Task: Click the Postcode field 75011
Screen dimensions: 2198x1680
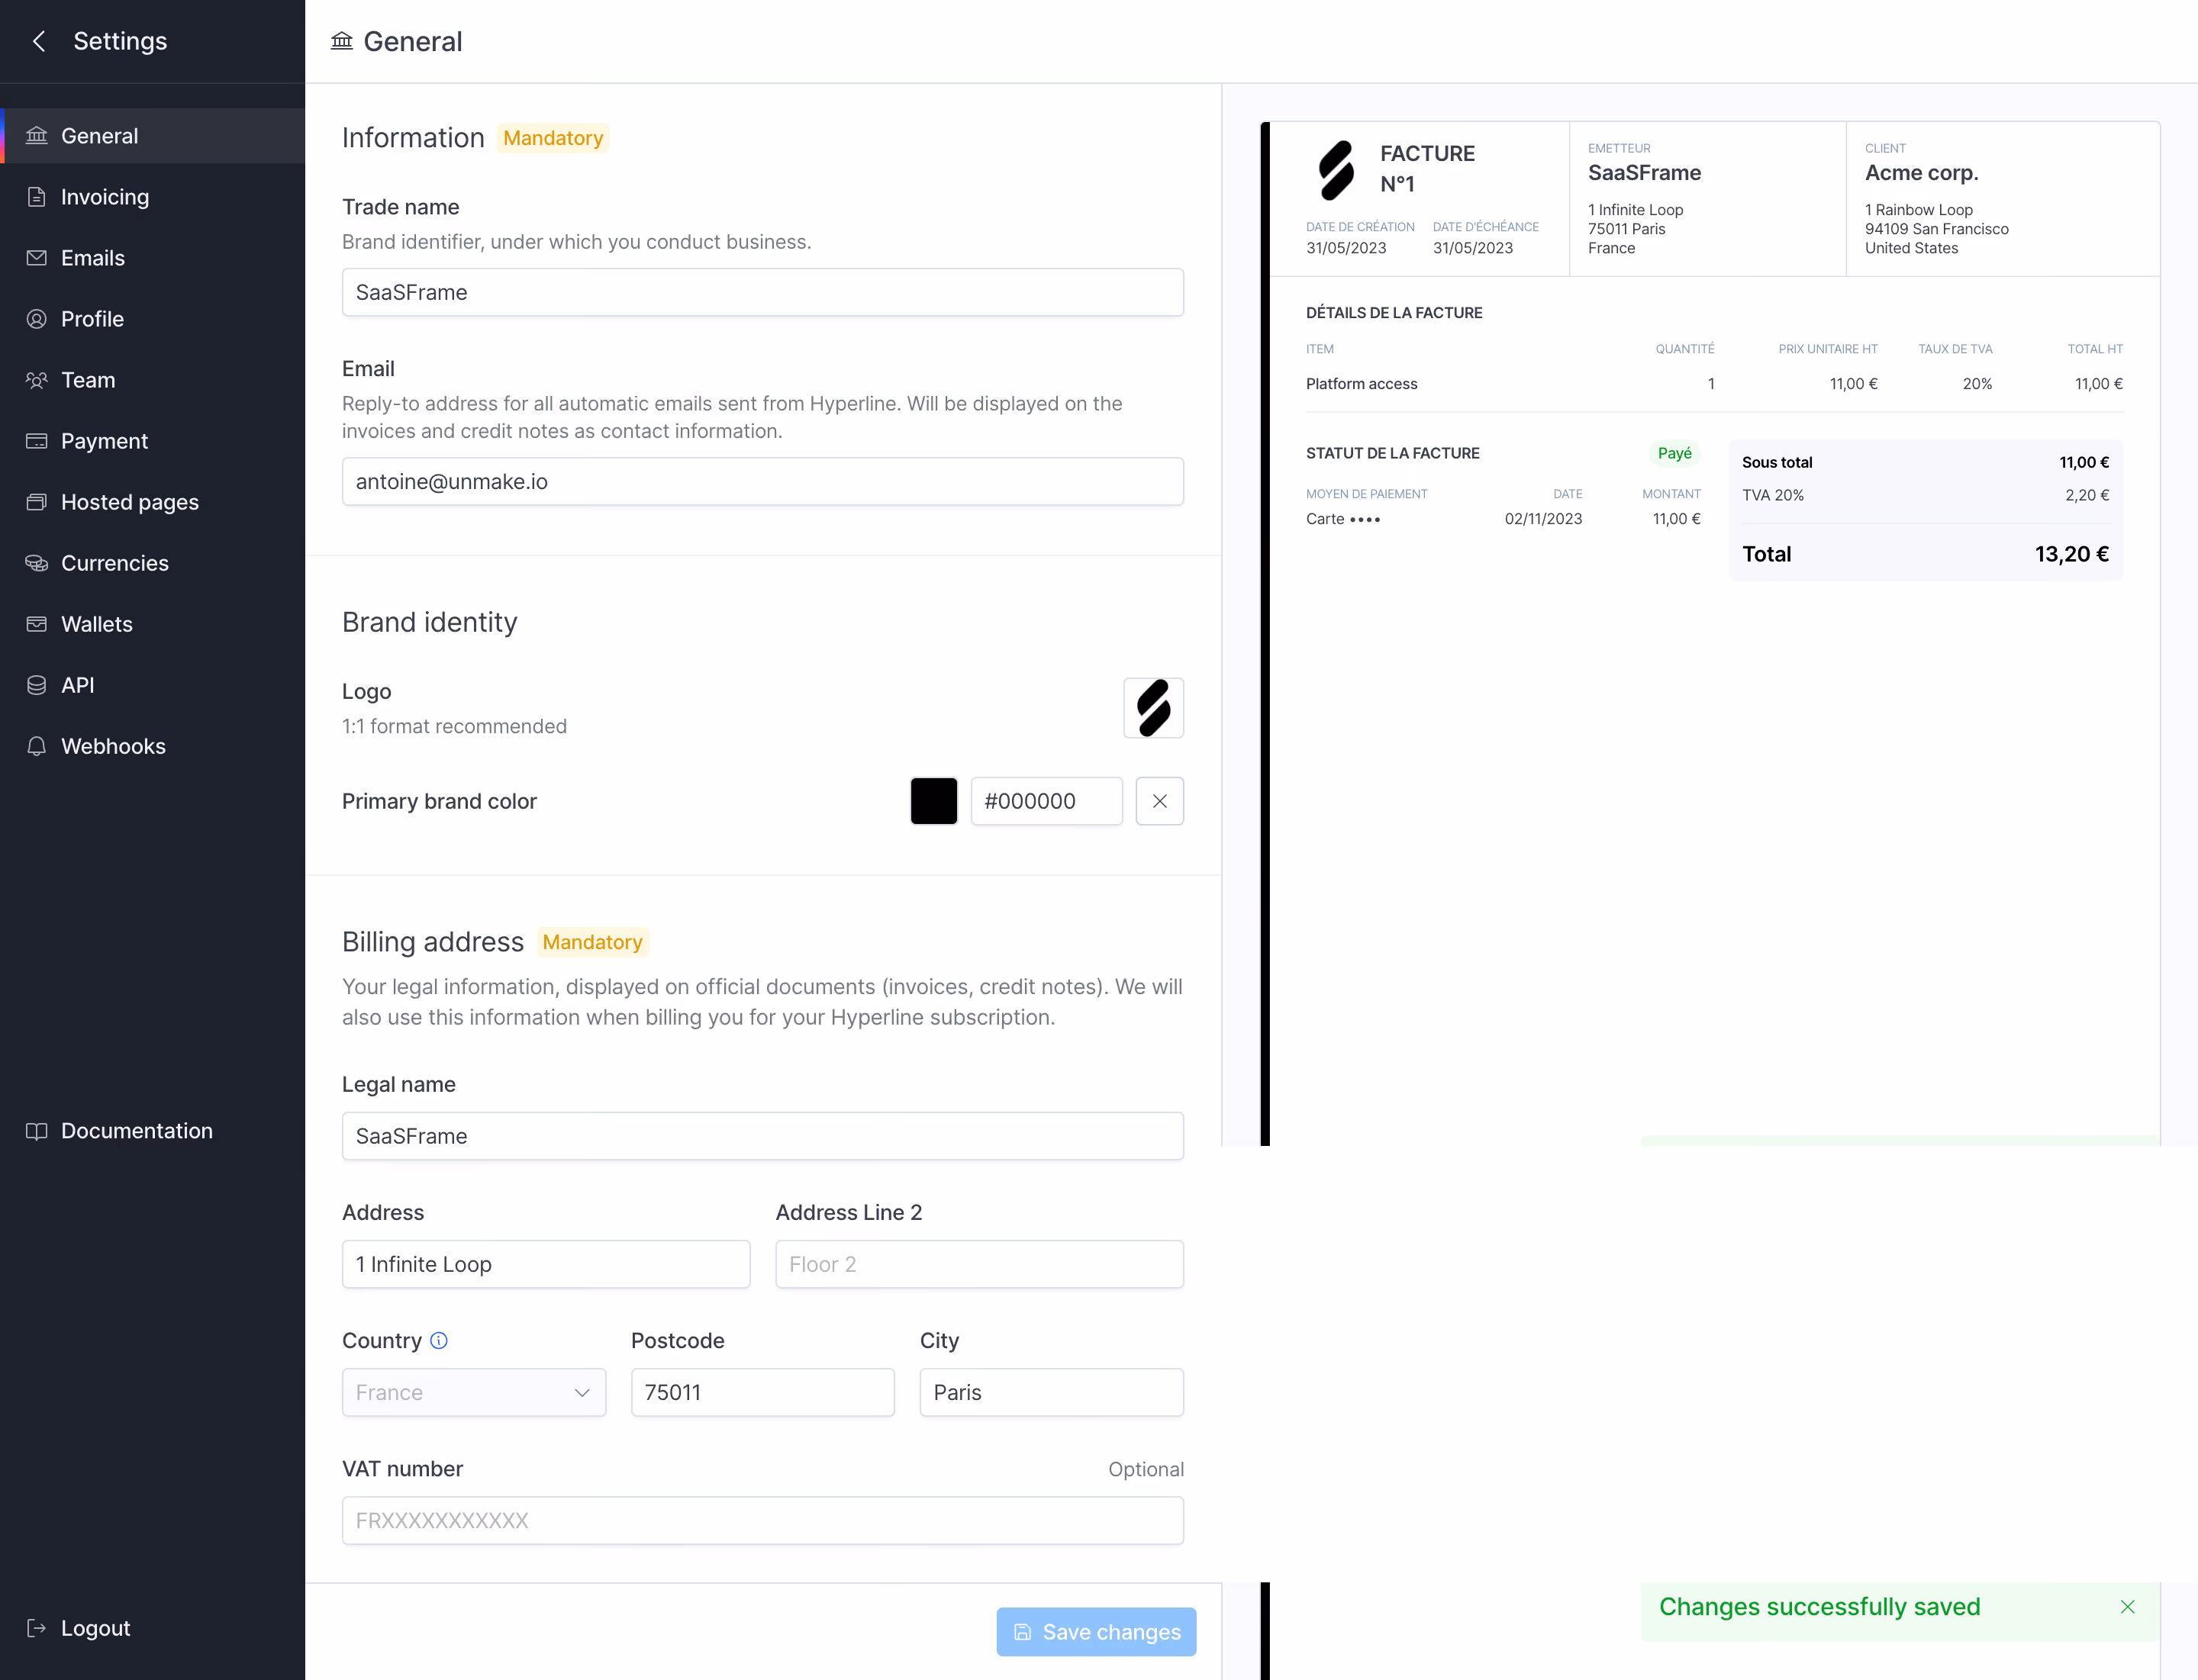Action: point(762,1392)
